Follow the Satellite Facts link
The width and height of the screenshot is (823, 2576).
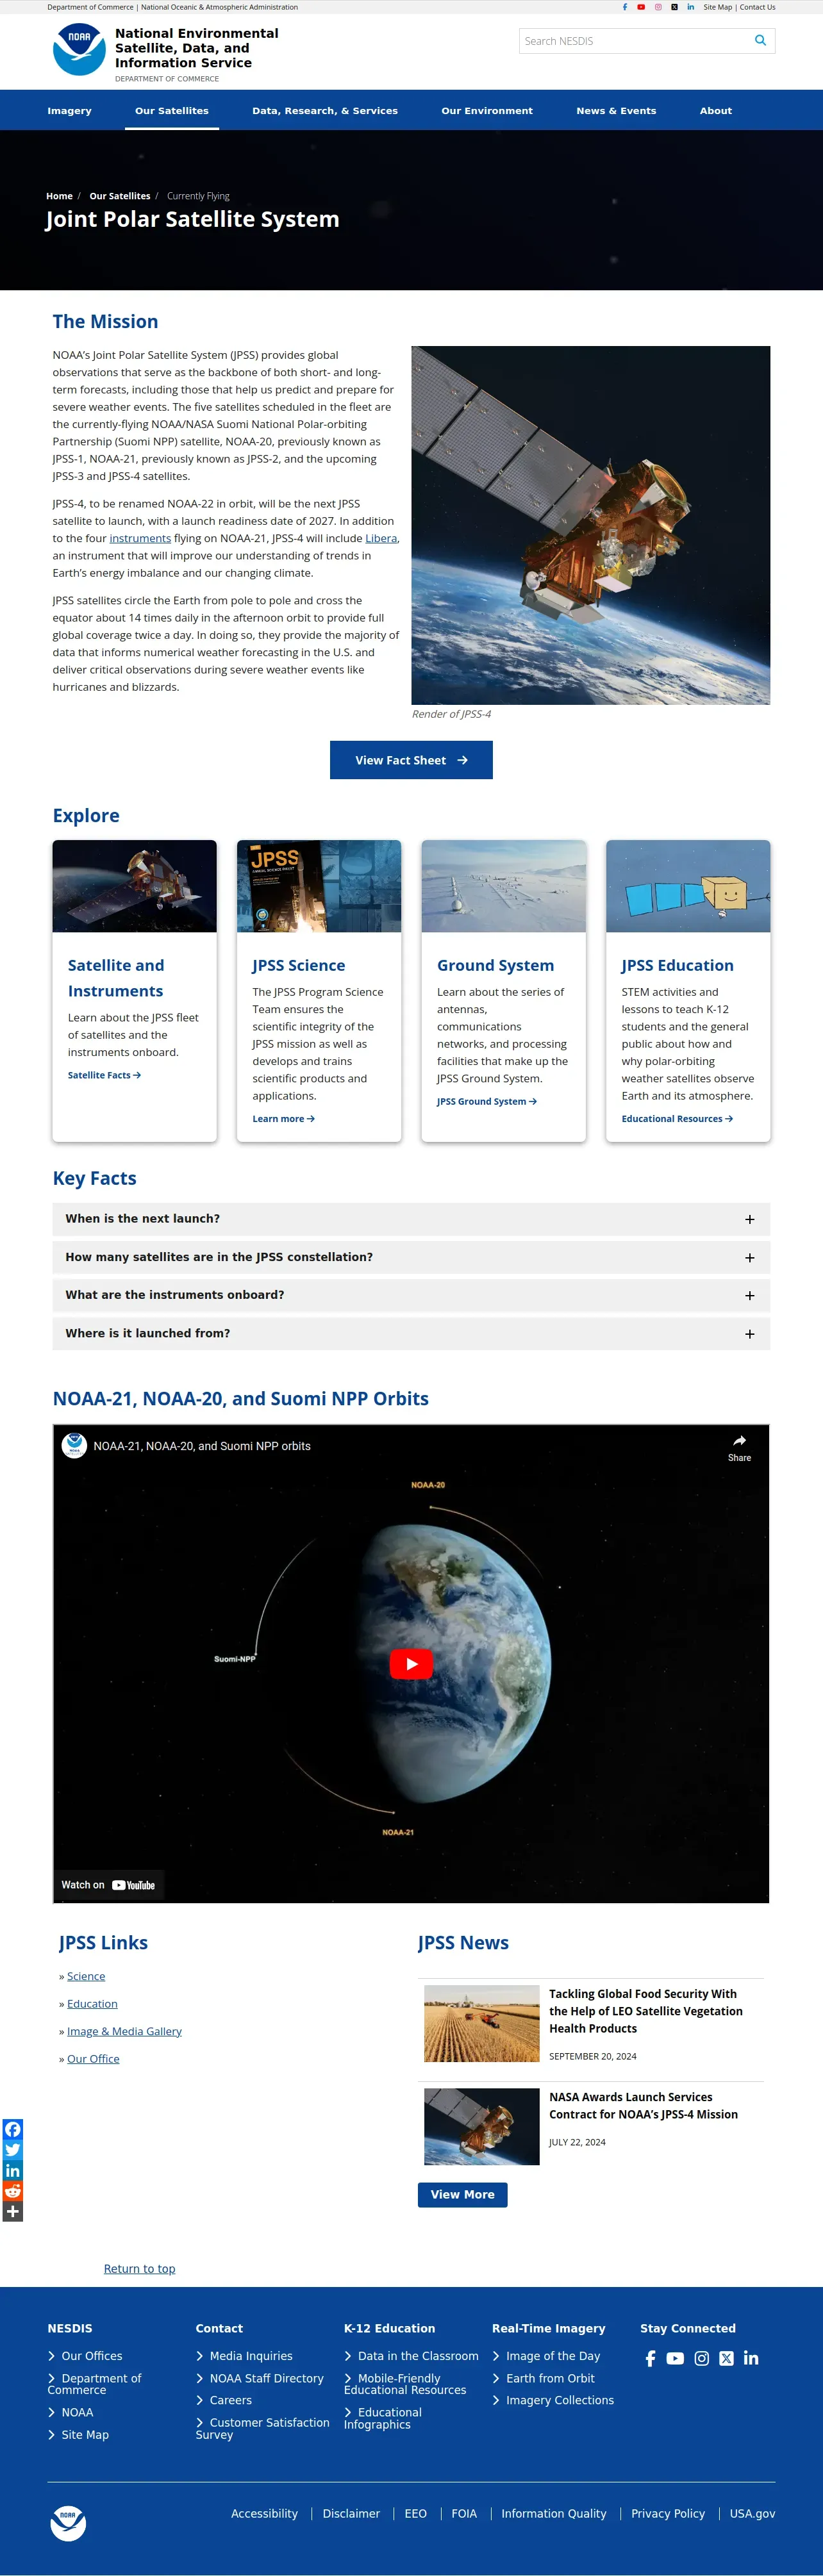click(104, 1075)
